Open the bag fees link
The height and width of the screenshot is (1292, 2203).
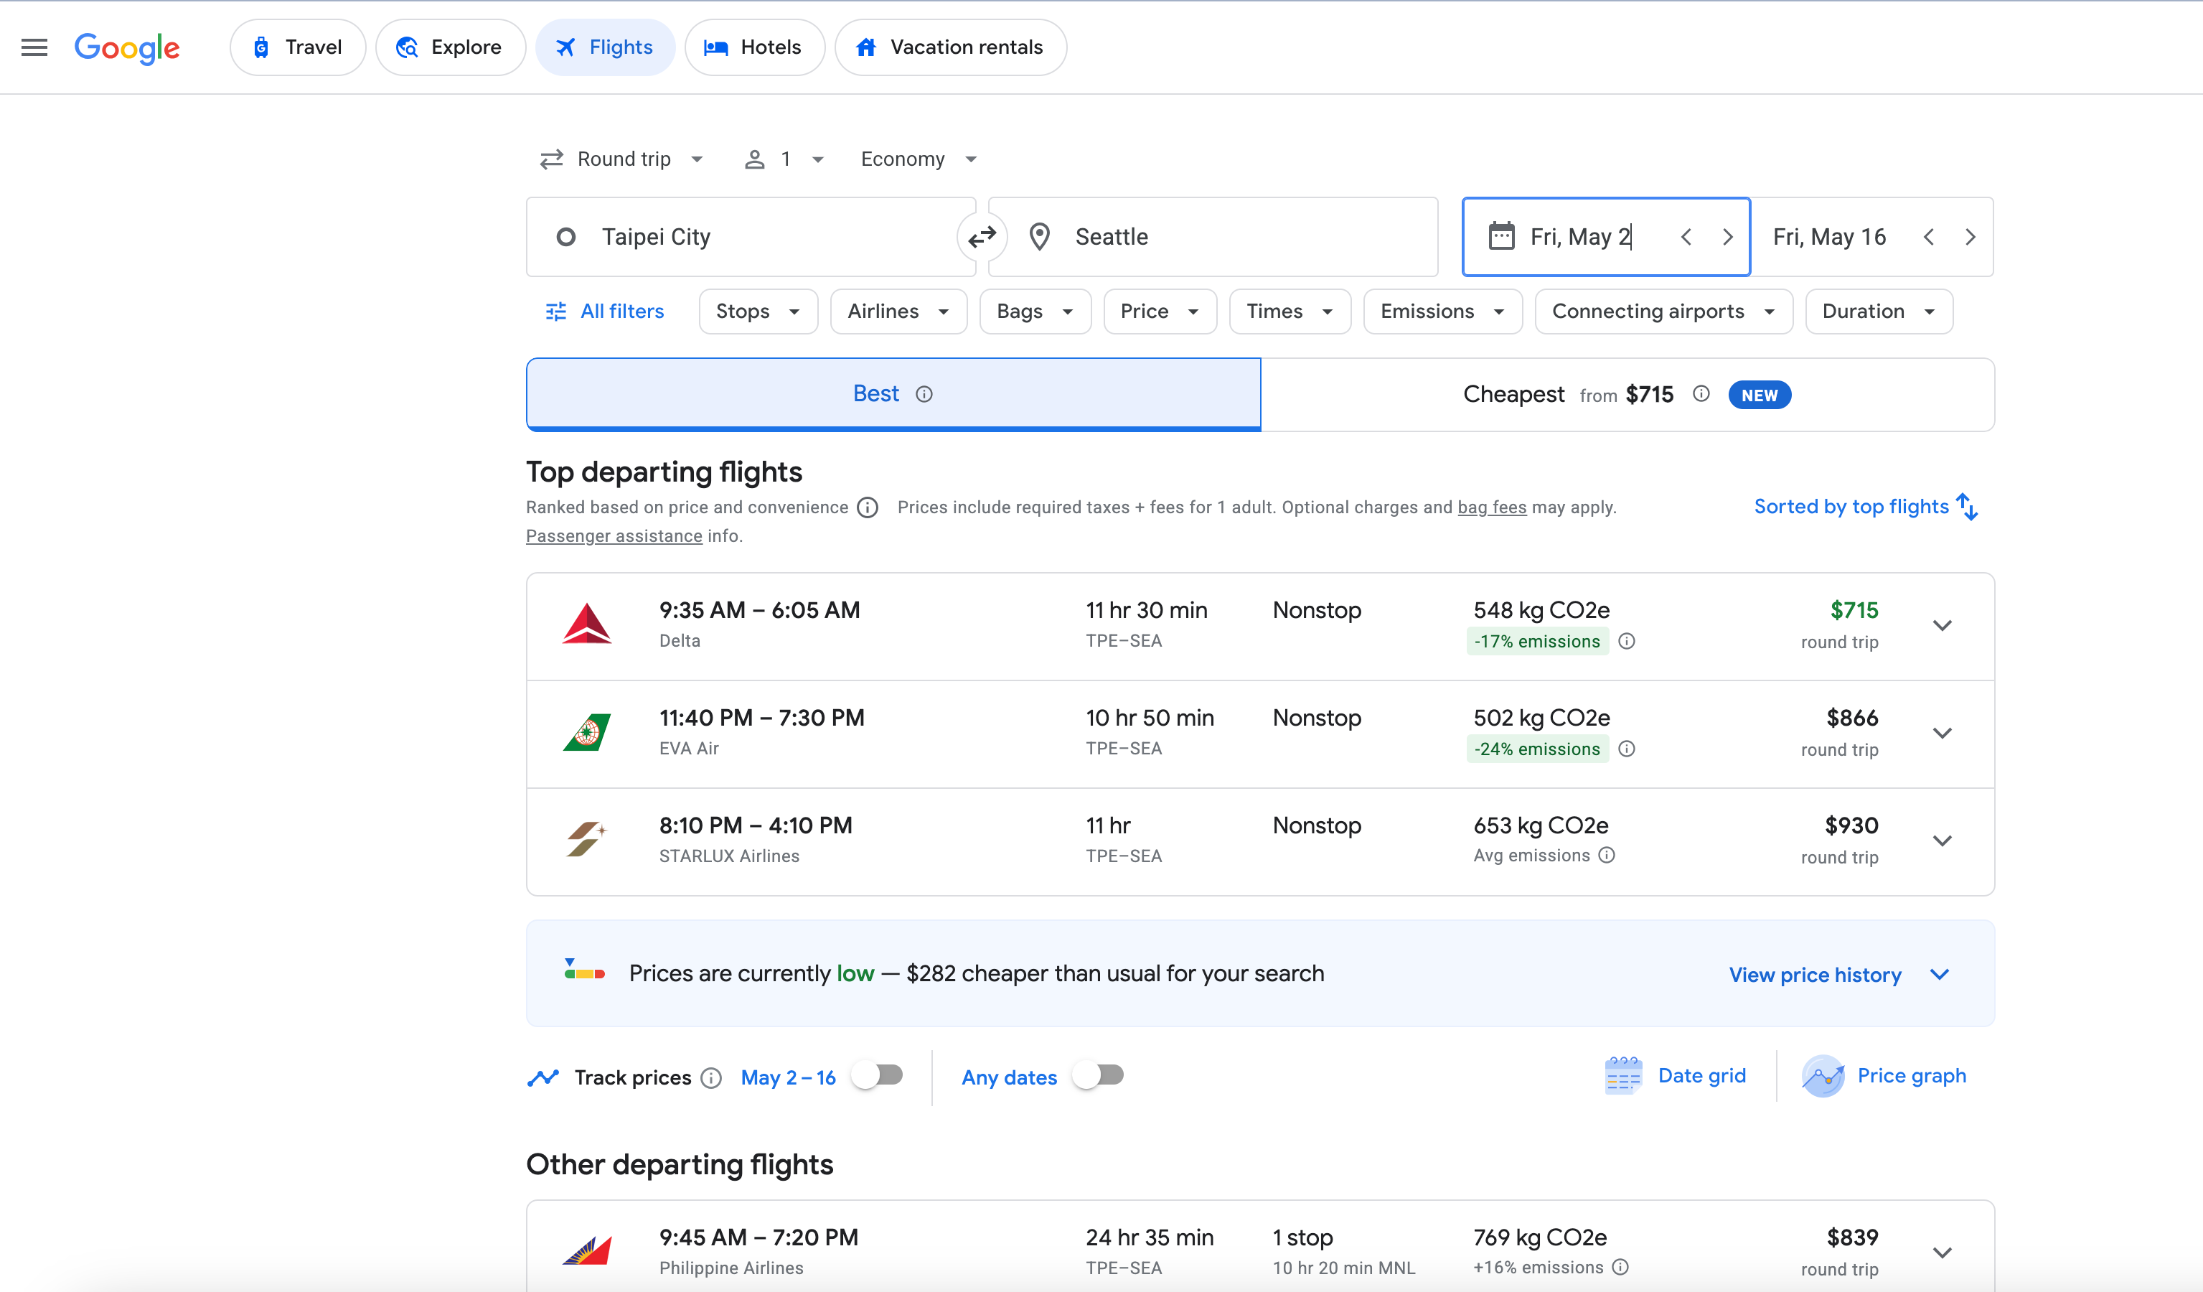pyautogui.click(x=1491, y=507)
